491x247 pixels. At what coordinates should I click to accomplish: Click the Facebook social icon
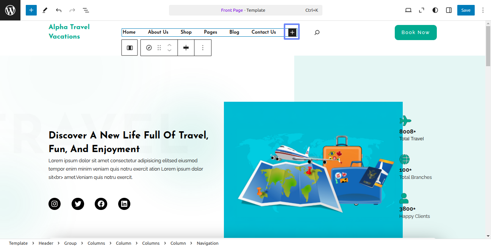pos(101,204)
